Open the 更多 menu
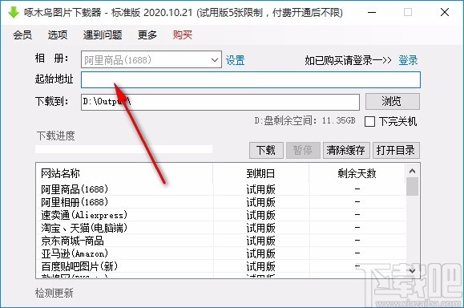 [147, 35]
